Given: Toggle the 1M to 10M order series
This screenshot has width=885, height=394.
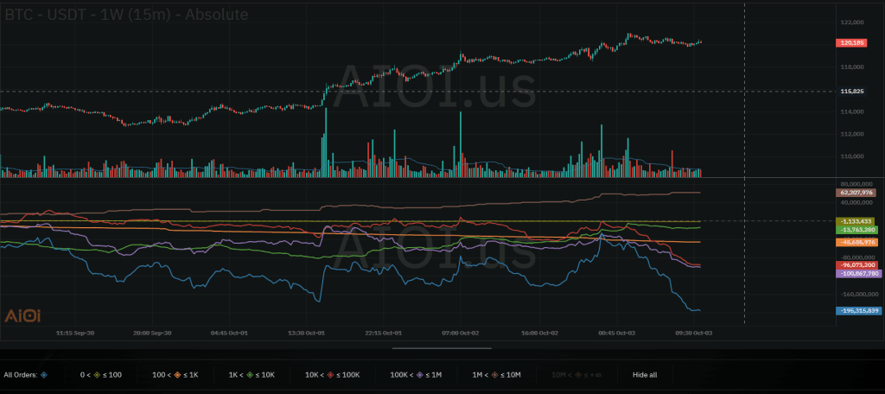Looking at the screenshot, I should coord(497,375).
